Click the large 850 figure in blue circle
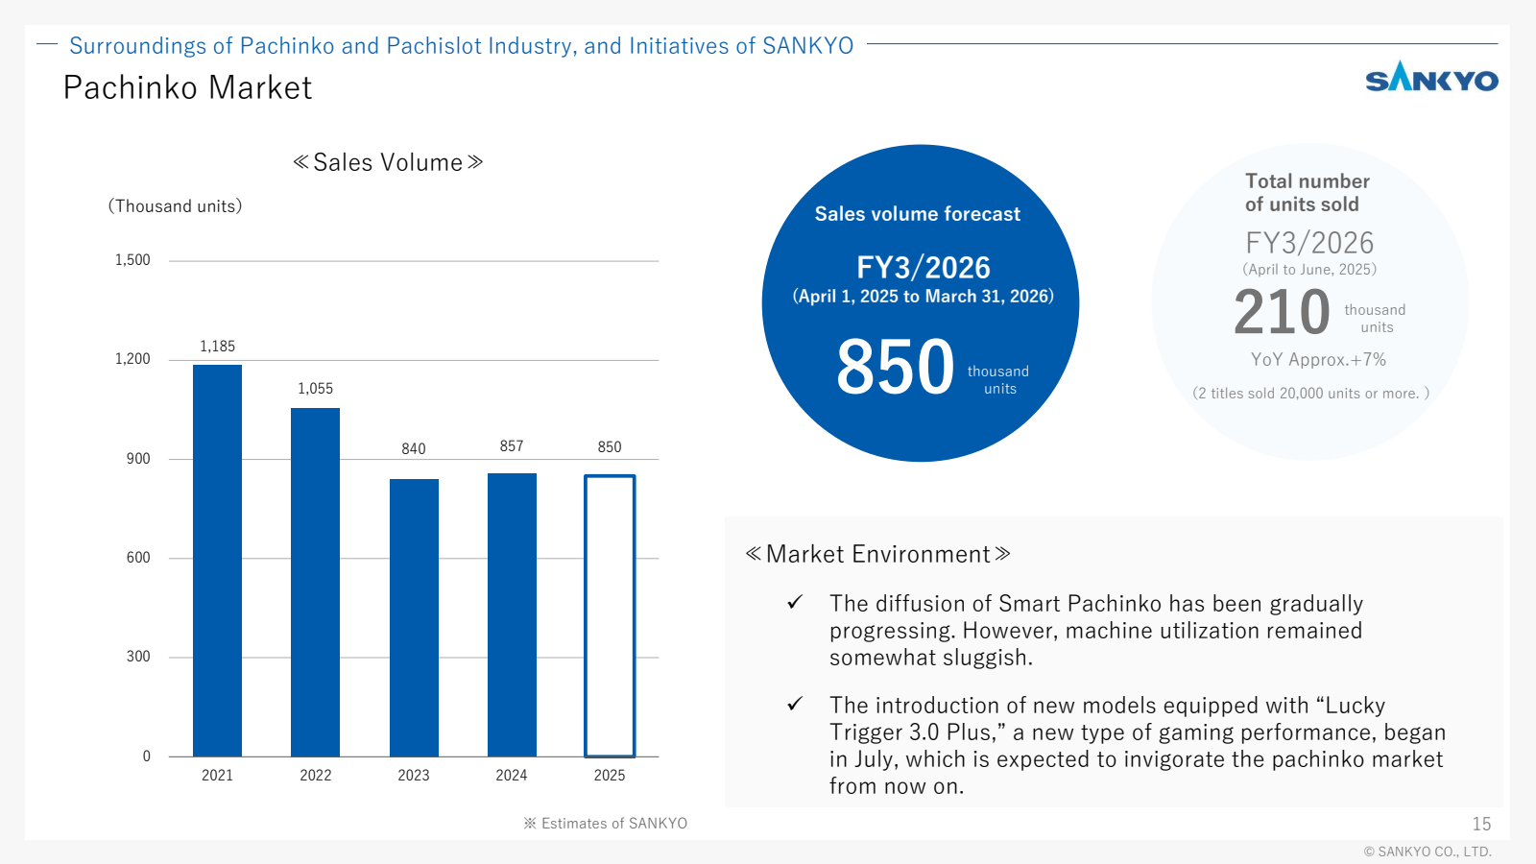Screen dimensions: 1536x864 (895, 367)
